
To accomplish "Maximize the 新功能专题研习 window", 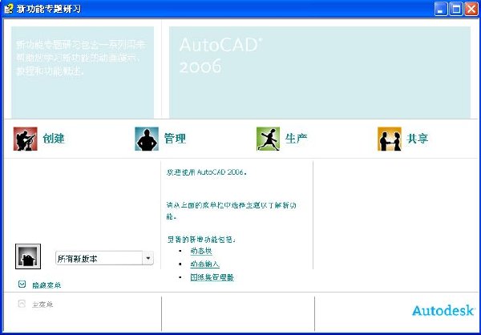I will click(456, 9).
